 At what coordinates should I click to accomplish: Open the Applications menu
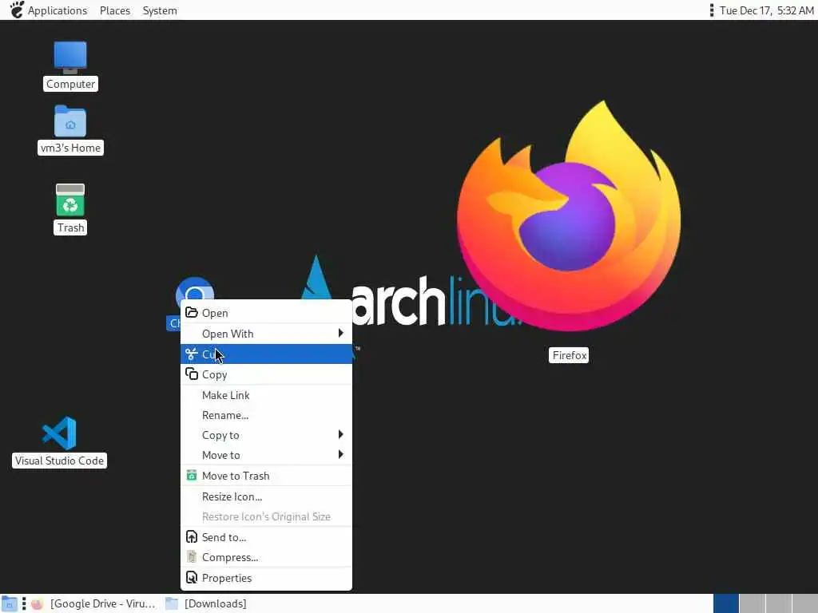[x=58, y=10]
